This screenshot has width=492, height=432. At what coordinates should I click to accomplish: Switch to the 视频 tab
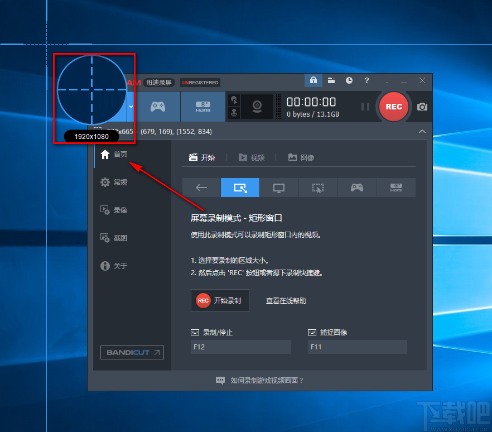click(x=252, y=157)
